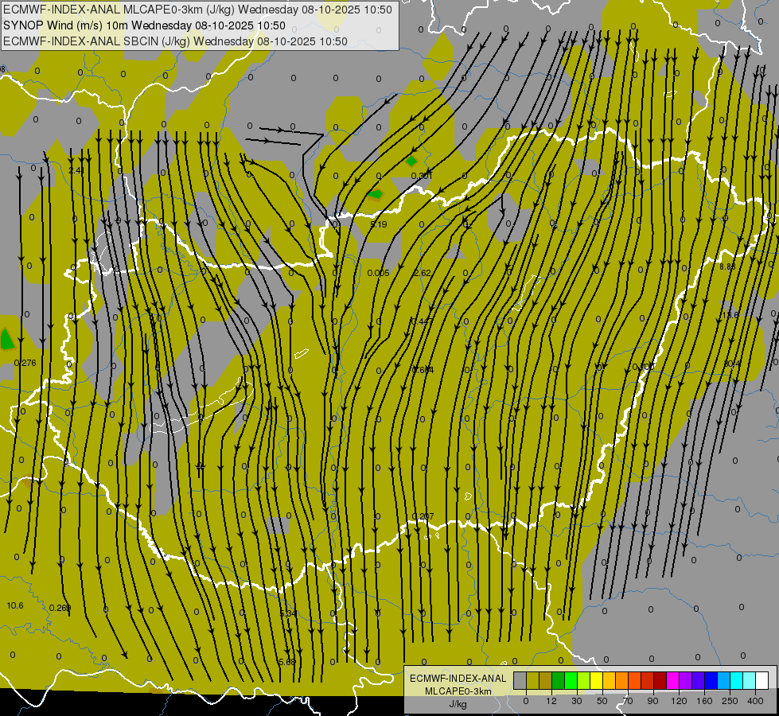Screen dimensions: 779x716
Task: Click the legend tick label 12
Action: [551, 701]
